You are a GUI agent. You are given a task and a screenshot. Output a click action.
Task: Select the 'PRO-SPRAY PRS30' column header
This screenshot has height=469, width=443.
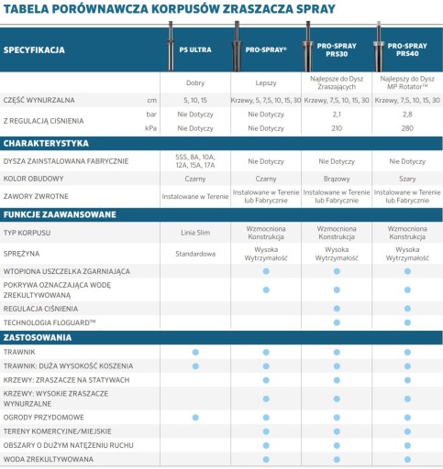337,49
